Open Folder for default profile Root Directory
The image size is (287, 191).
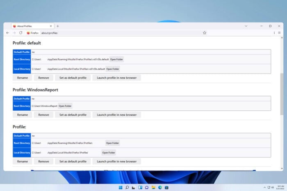(116, 59)
